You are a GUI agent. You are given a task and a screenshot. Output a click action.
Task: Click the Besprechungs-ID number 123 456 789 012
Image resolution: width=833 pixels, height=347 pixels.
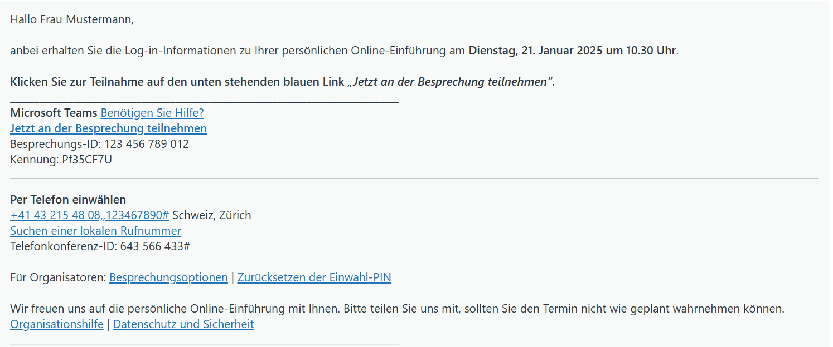click(147, 144)
